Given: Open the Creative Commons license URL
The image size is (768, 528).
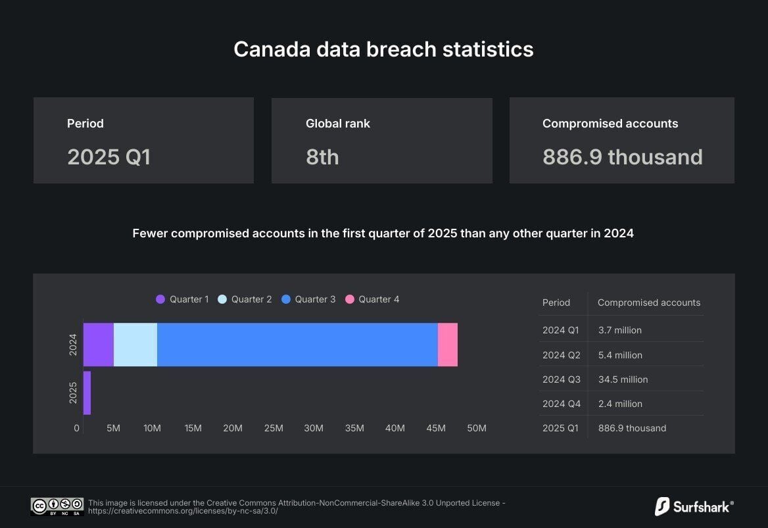Looking at the screenshot, I should 183,511.
